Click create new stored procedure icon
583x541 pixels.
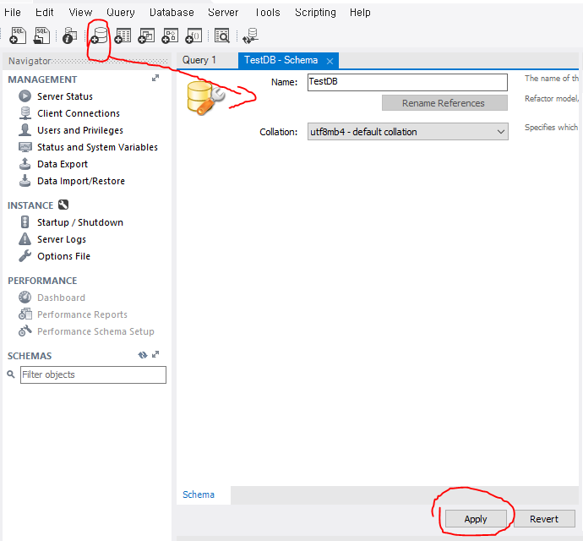pyautogui.click(x=170, y=36)
